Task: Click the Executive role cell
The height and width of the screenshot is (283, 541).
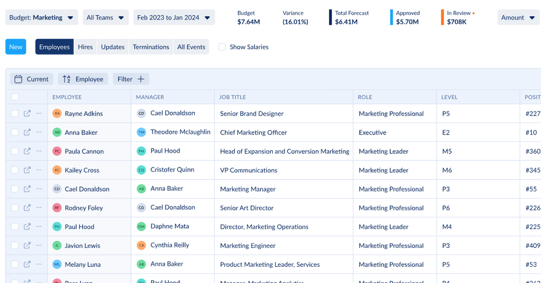Action: click(395, 132)
